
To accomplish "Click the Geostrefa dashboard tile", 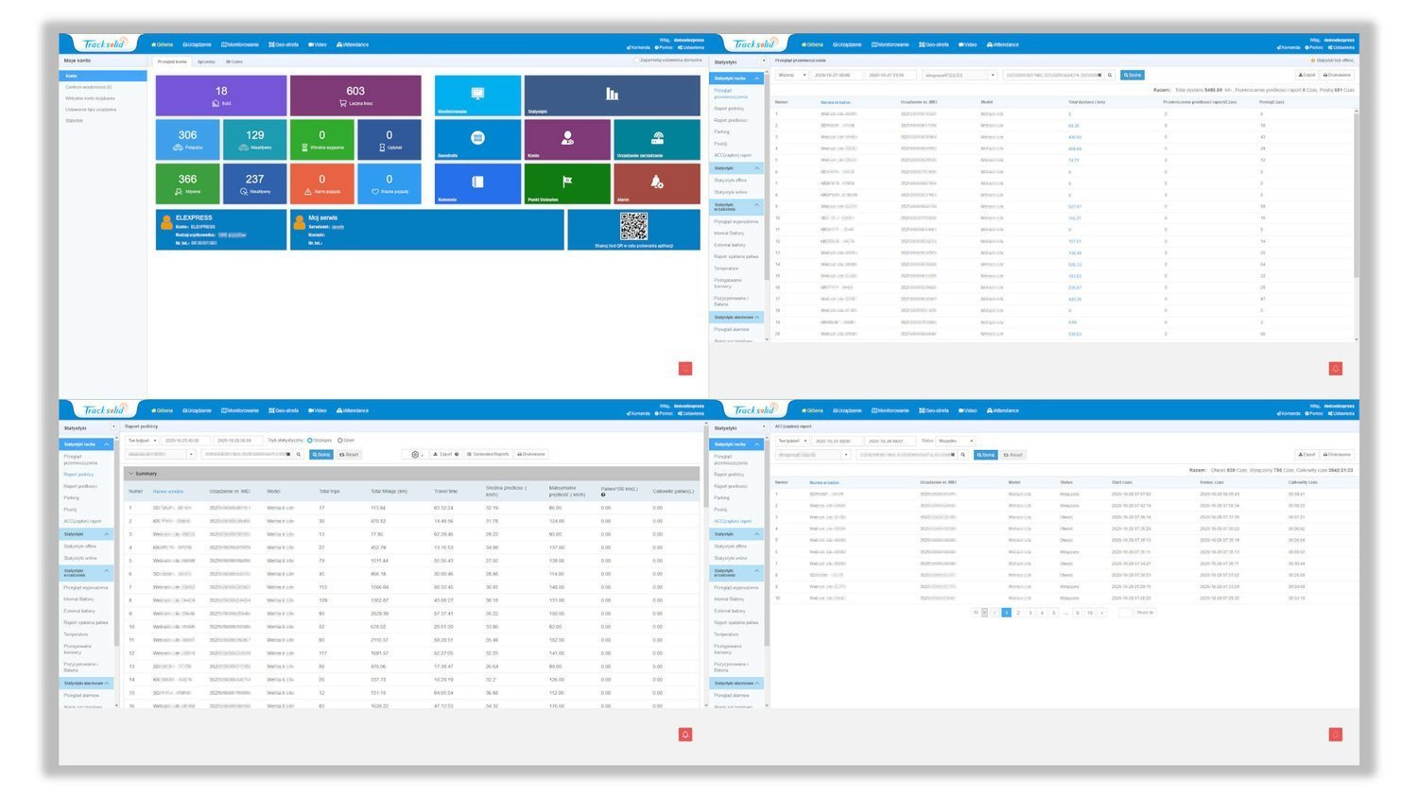I will coord(477,139).
